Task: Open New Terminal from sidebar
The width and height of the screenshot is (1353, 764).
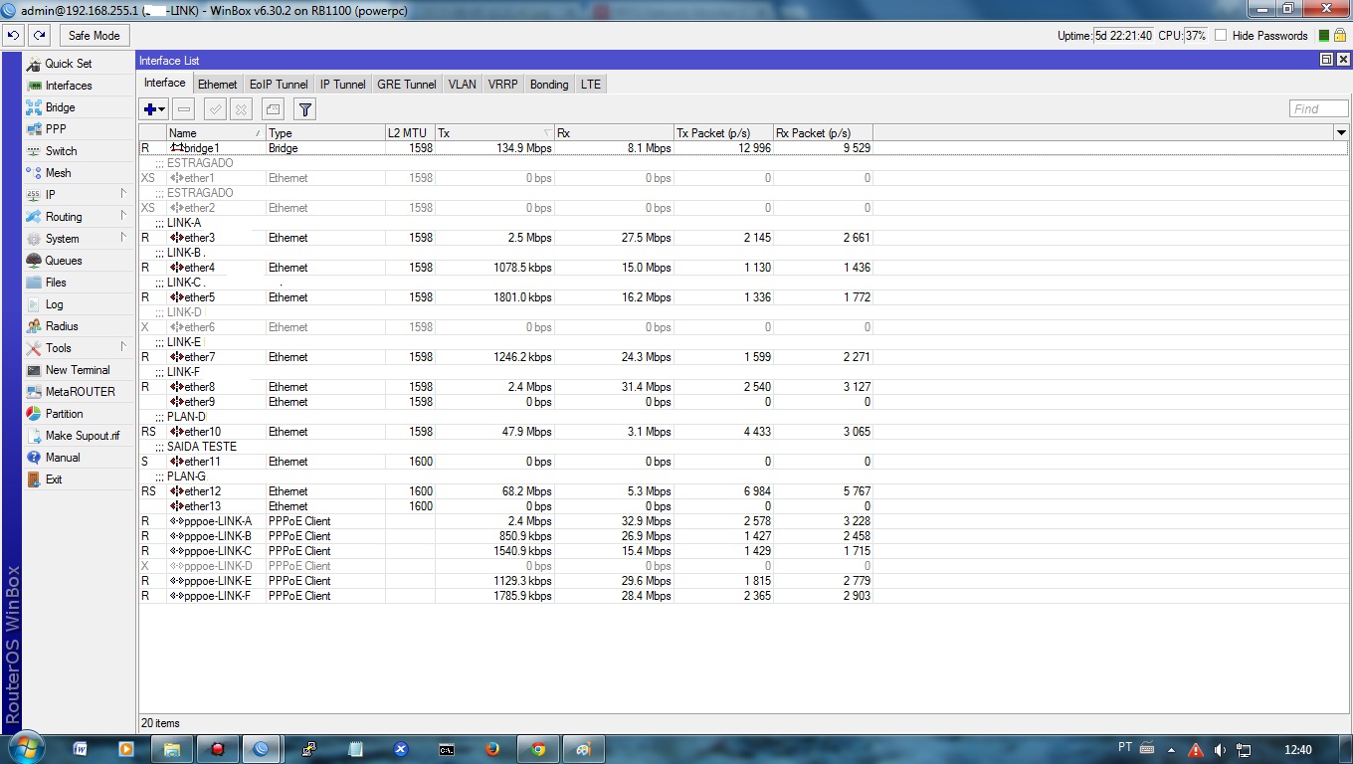Action: pos(78,370)
